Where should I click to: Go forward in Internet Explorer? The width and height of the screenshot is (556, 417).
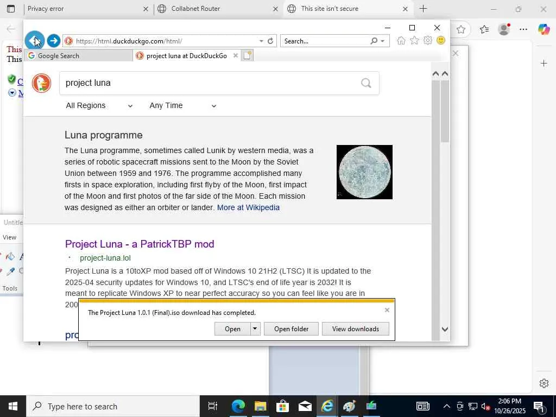(54, 41)
